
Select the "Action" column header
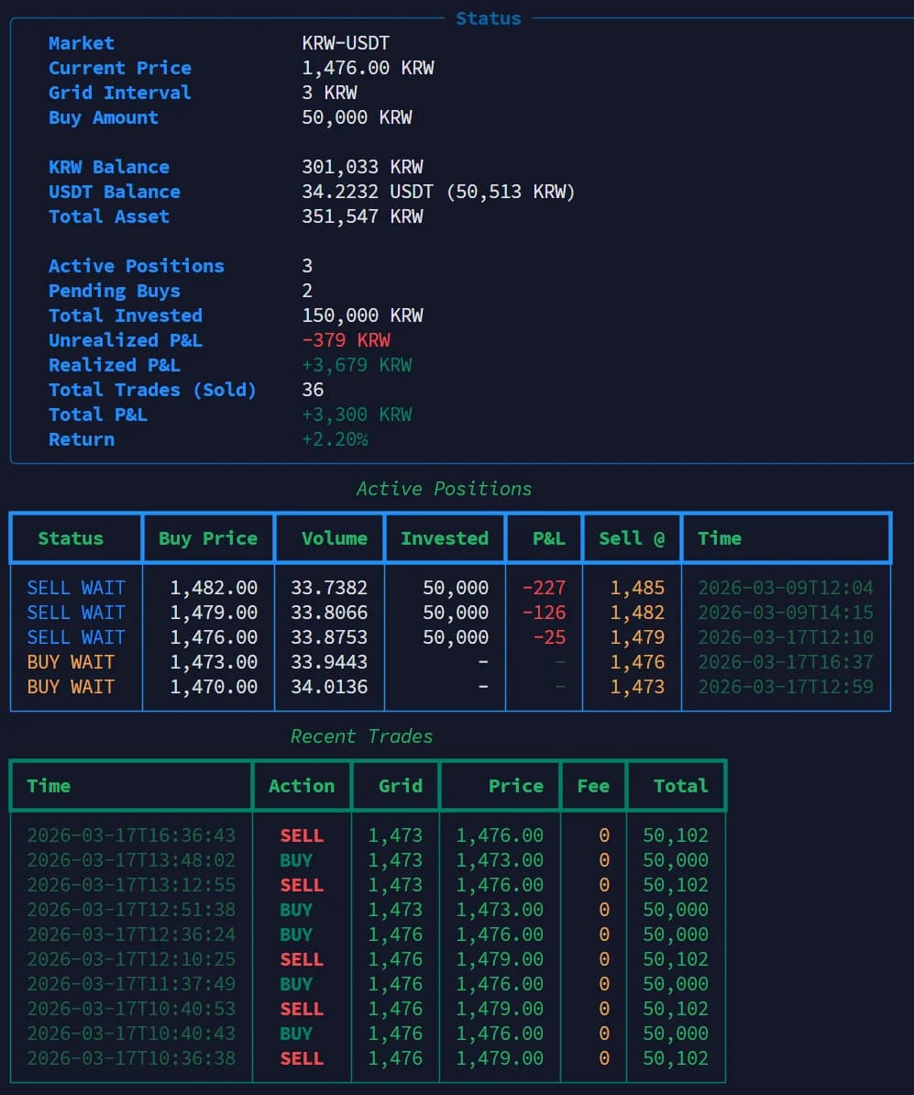tap(302, 786)
